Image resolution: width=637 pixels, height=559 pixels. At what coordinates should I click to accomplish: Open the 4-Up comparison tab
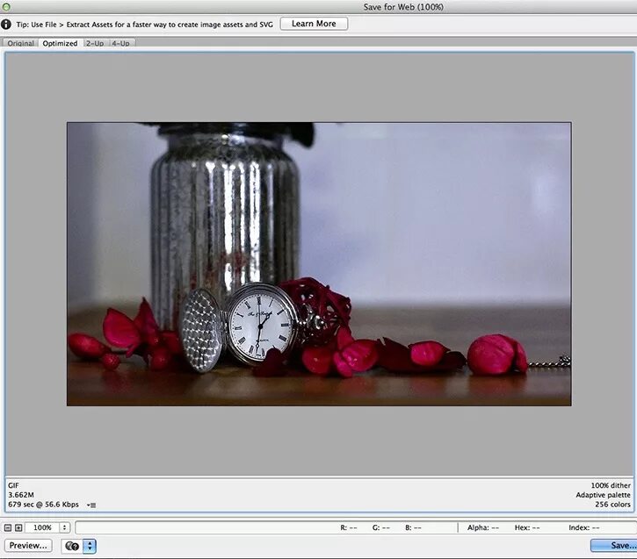coord(121,43)
